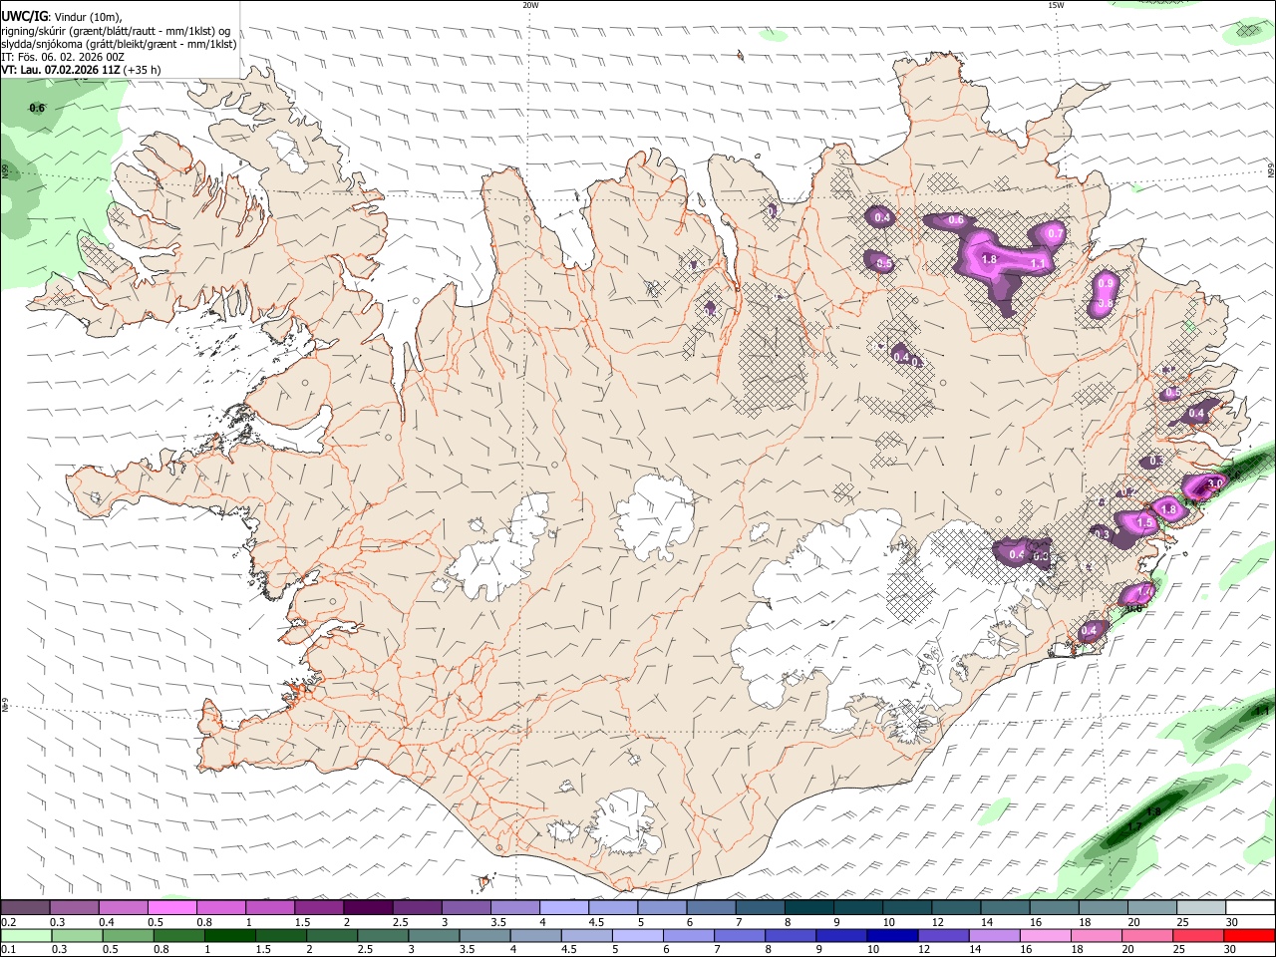Click the '0.9' snowfall value on the map

pyautogui.click(x=1106, y=284)
